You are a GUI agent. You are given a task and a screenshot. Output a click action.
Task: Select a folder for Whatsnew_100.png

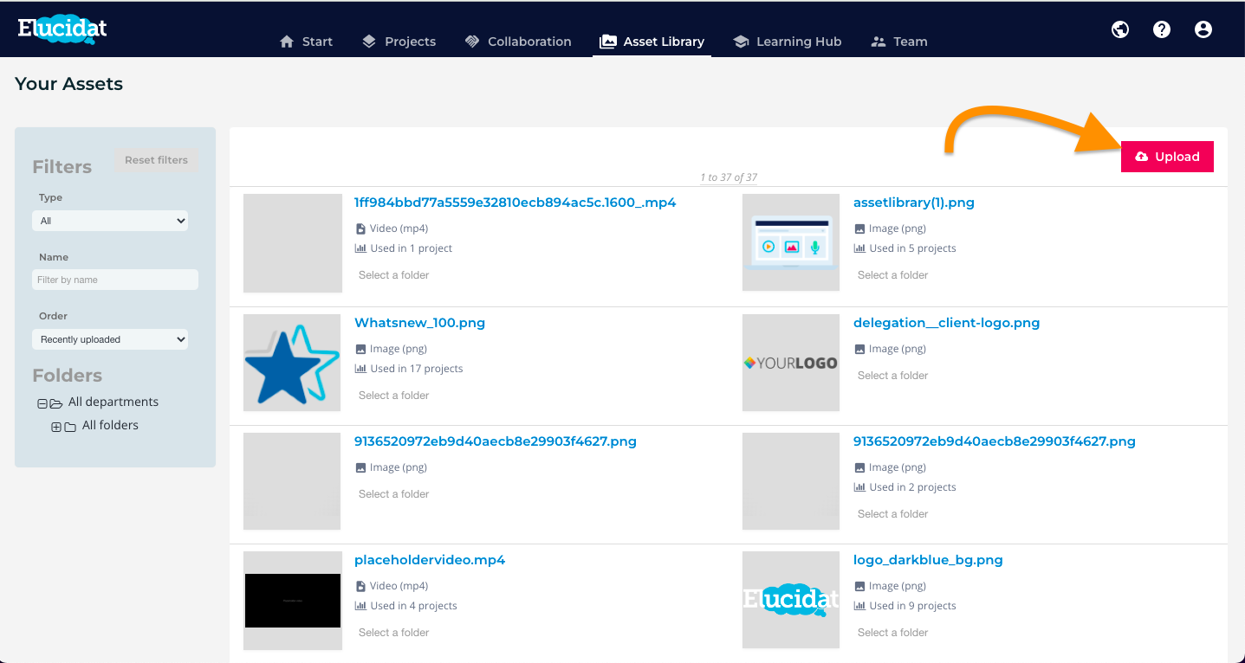coord(394,396)
